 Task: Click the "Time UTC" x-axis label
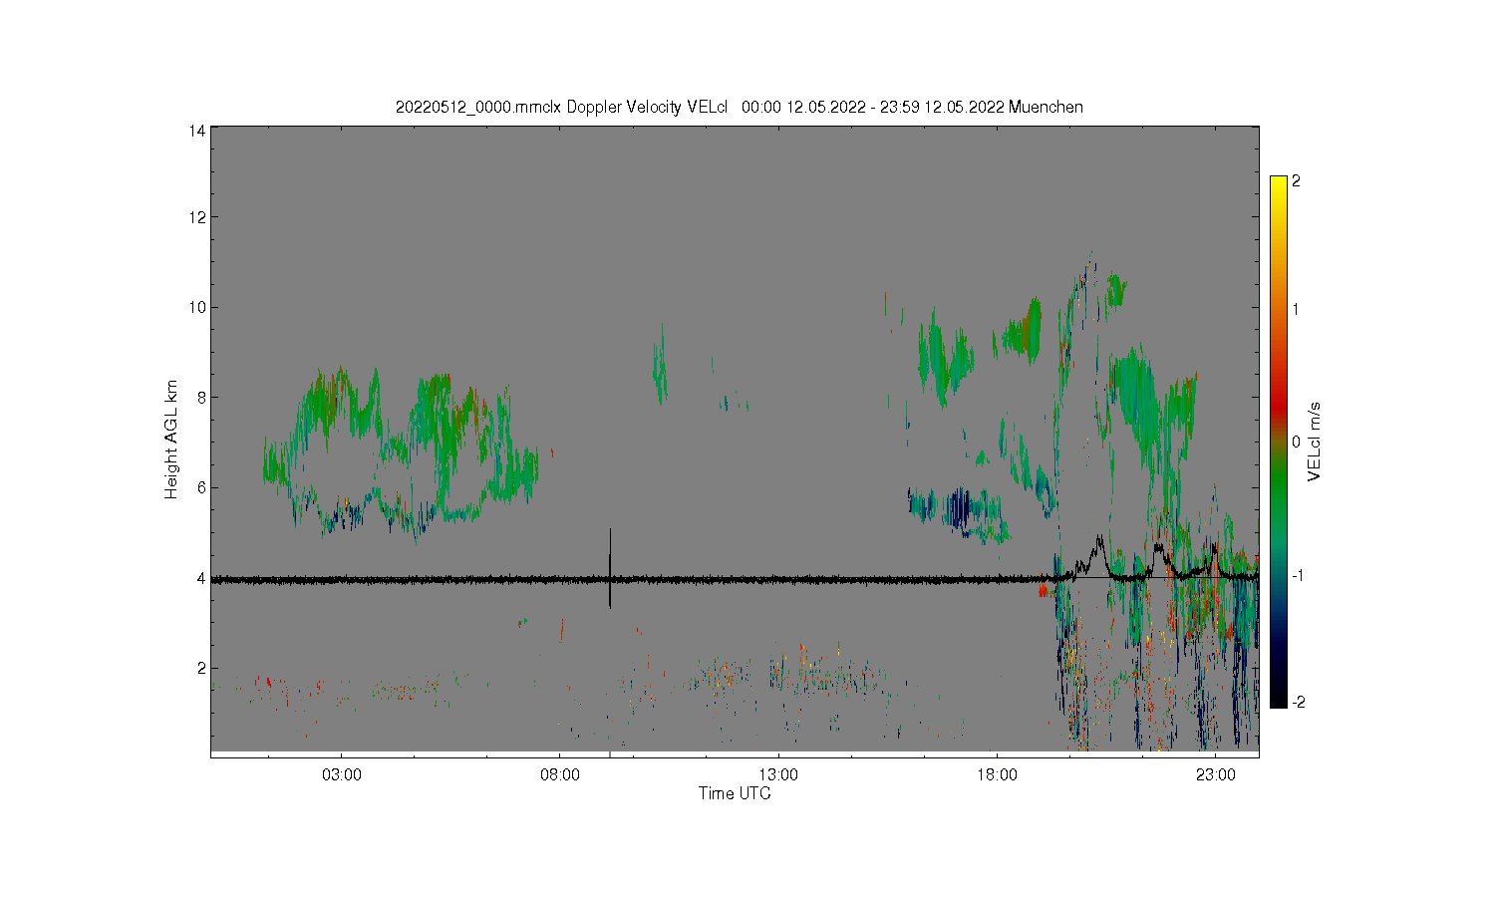pos(735,793)
